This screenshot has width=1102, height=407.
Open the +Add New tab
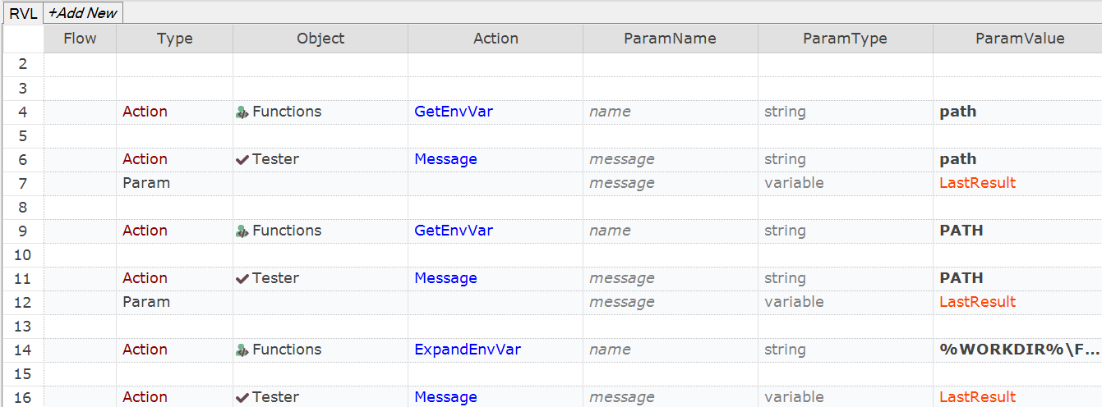83,12
